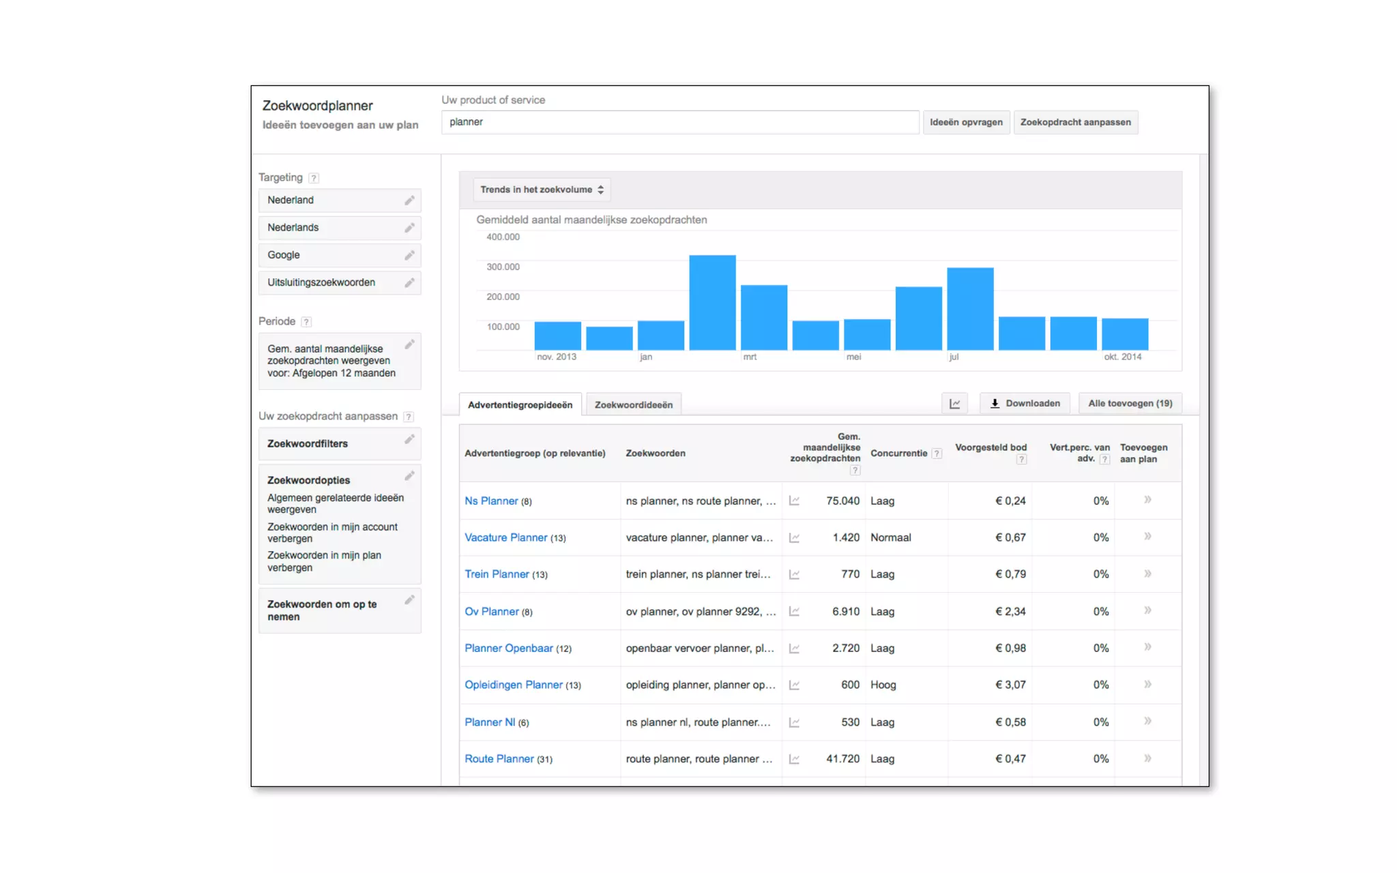The image size is (1397, 873).
Task: Click the product or service search field
Action: tap(679, 122)
